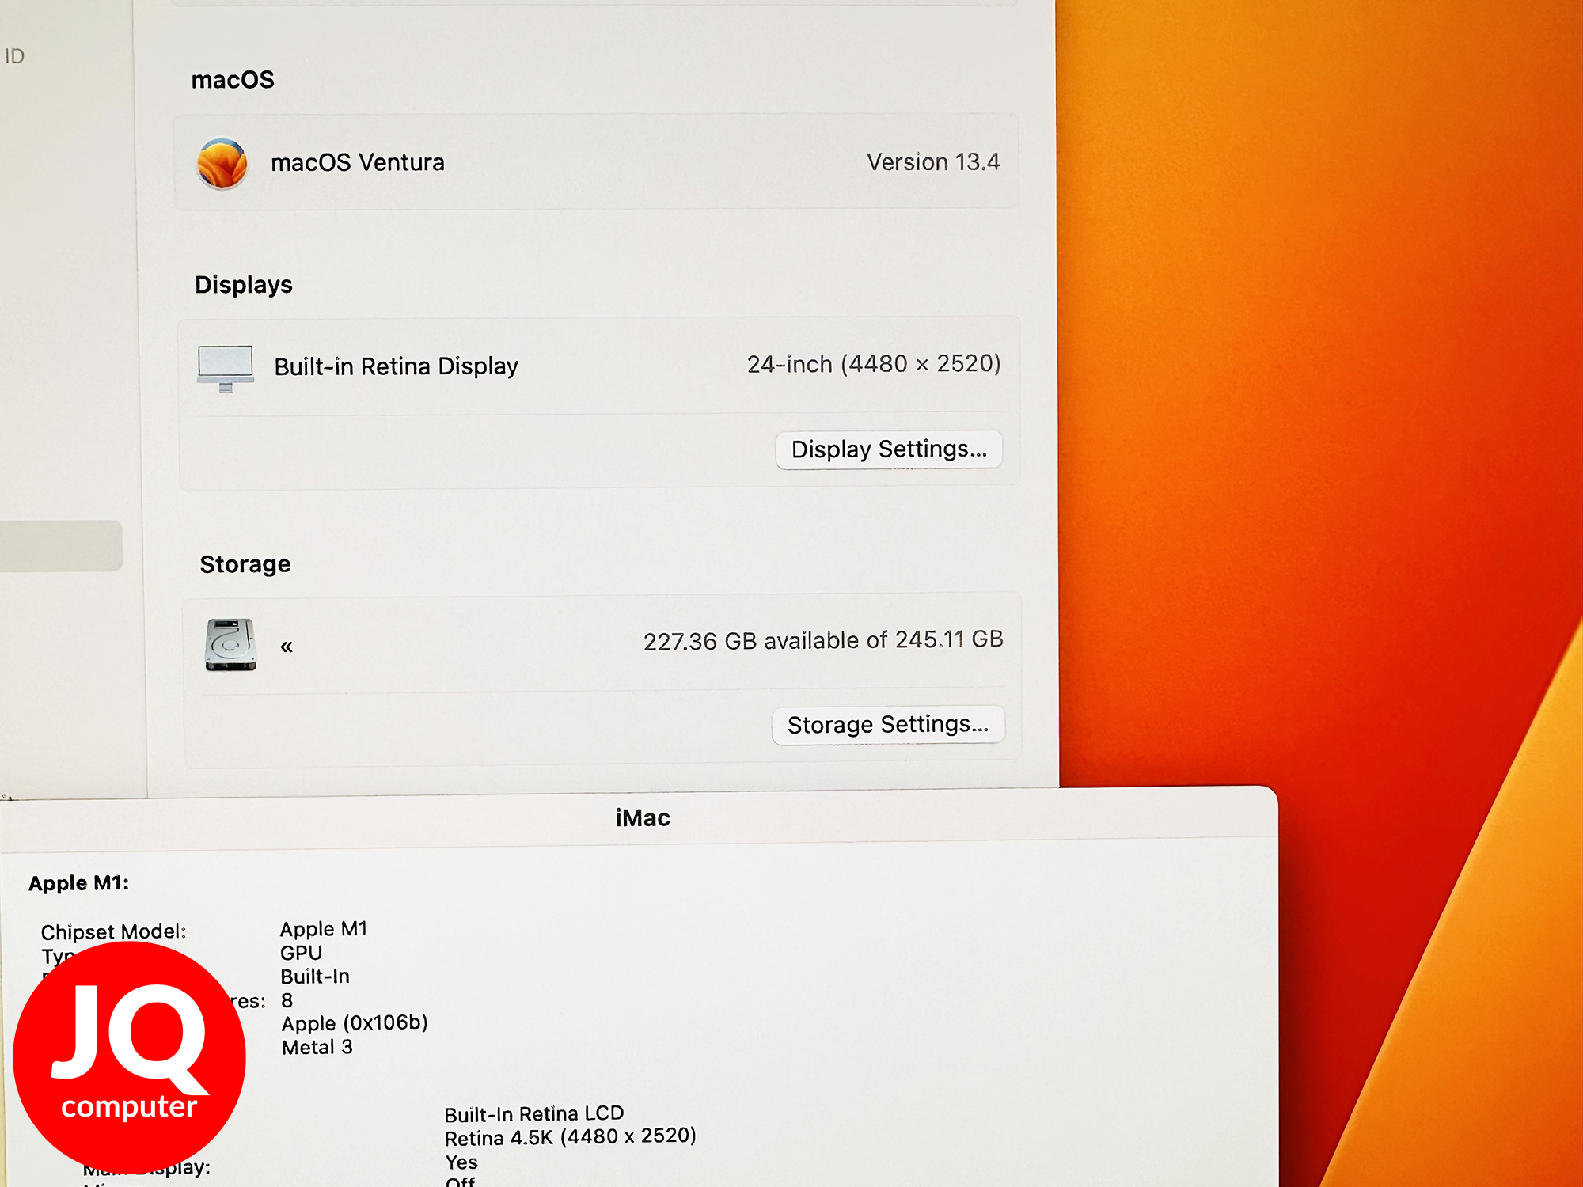Select the GPU type value
The width and height of the screenshot is (1583, 1187).
pos(302,953)
